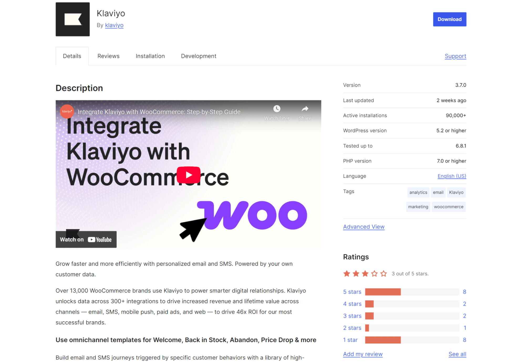Click the fifth empty rating star

[x=383, y=274]
